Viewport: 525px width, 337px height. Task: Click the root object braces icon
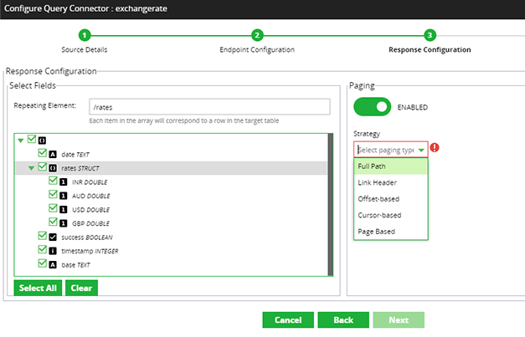[x=42, y=140]
